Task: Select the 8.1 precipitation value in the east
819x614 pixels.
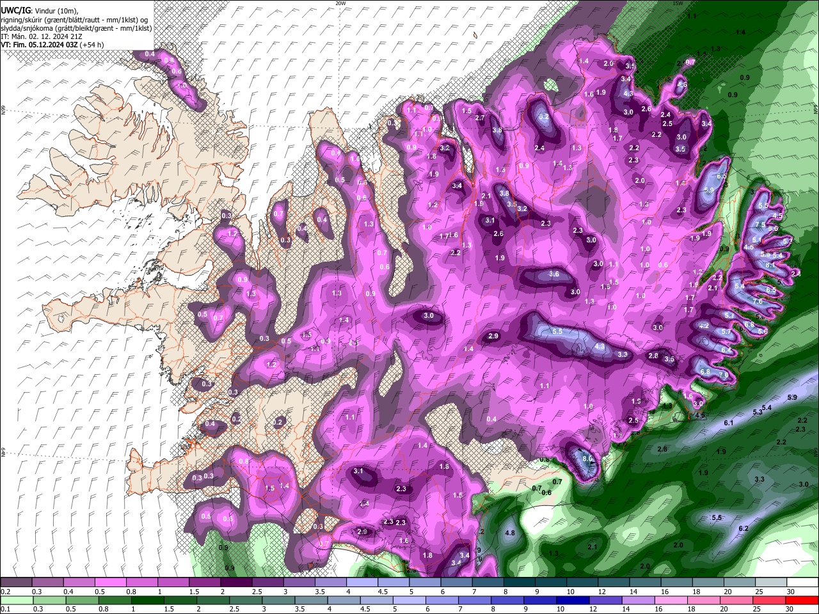Action: click(x=770, y=265)
